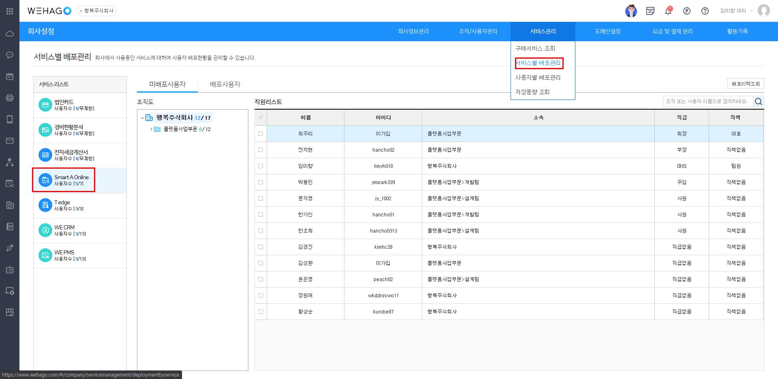Screen dimensions: 778x379
Task: Click the 배포이력조회 button
Action: pos(746,84)
